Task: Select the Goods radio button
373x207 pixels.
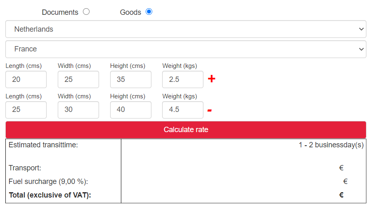Action: click(149, 12)
